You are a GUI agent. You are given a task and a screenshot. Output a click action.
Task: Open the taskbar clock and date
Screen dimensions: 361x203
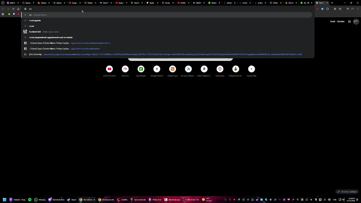tap(351, 200)
